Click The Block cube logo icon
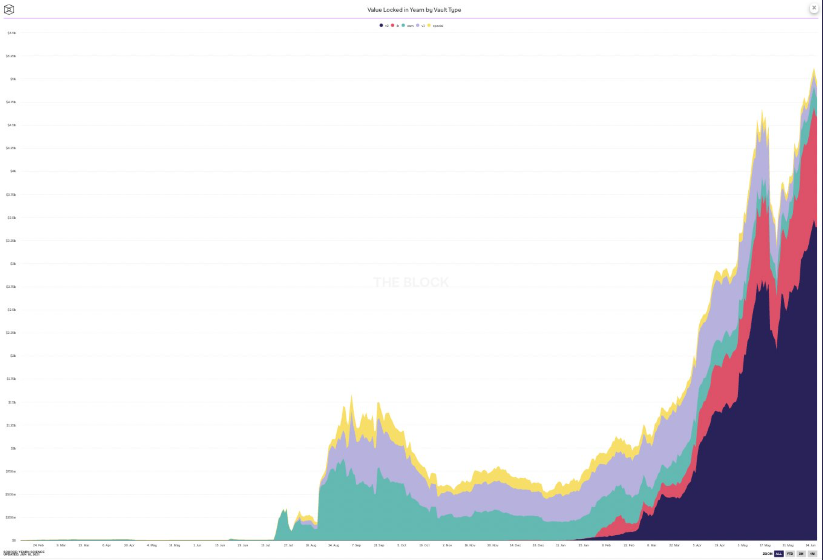The height and width of the screenshot is (560, 823). tap(9, 10)
